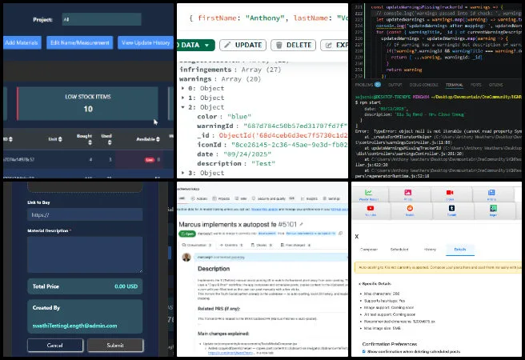Switch to the PORTS panel tab

[475, 85]
